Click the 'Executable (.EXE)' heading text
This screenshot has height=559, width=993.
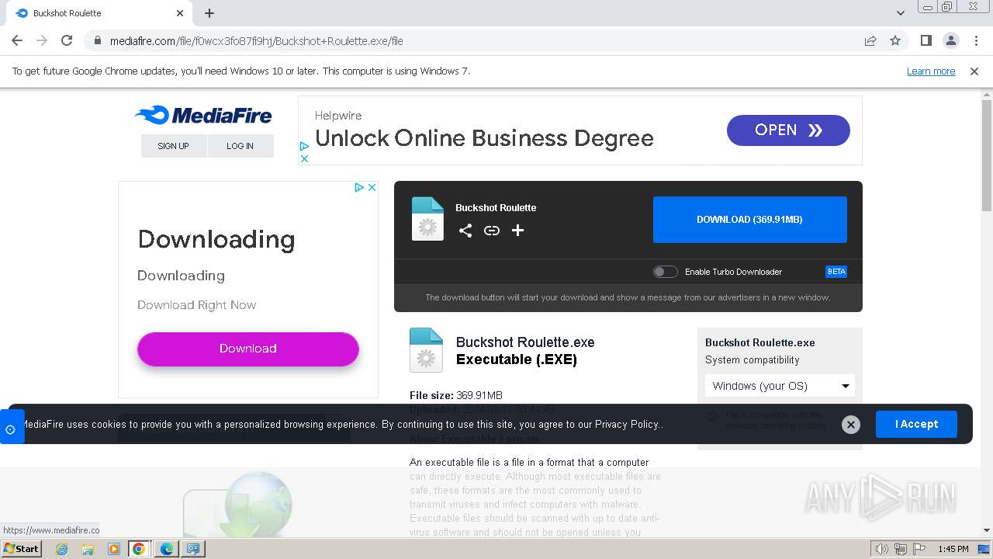[x=517, y=359]
